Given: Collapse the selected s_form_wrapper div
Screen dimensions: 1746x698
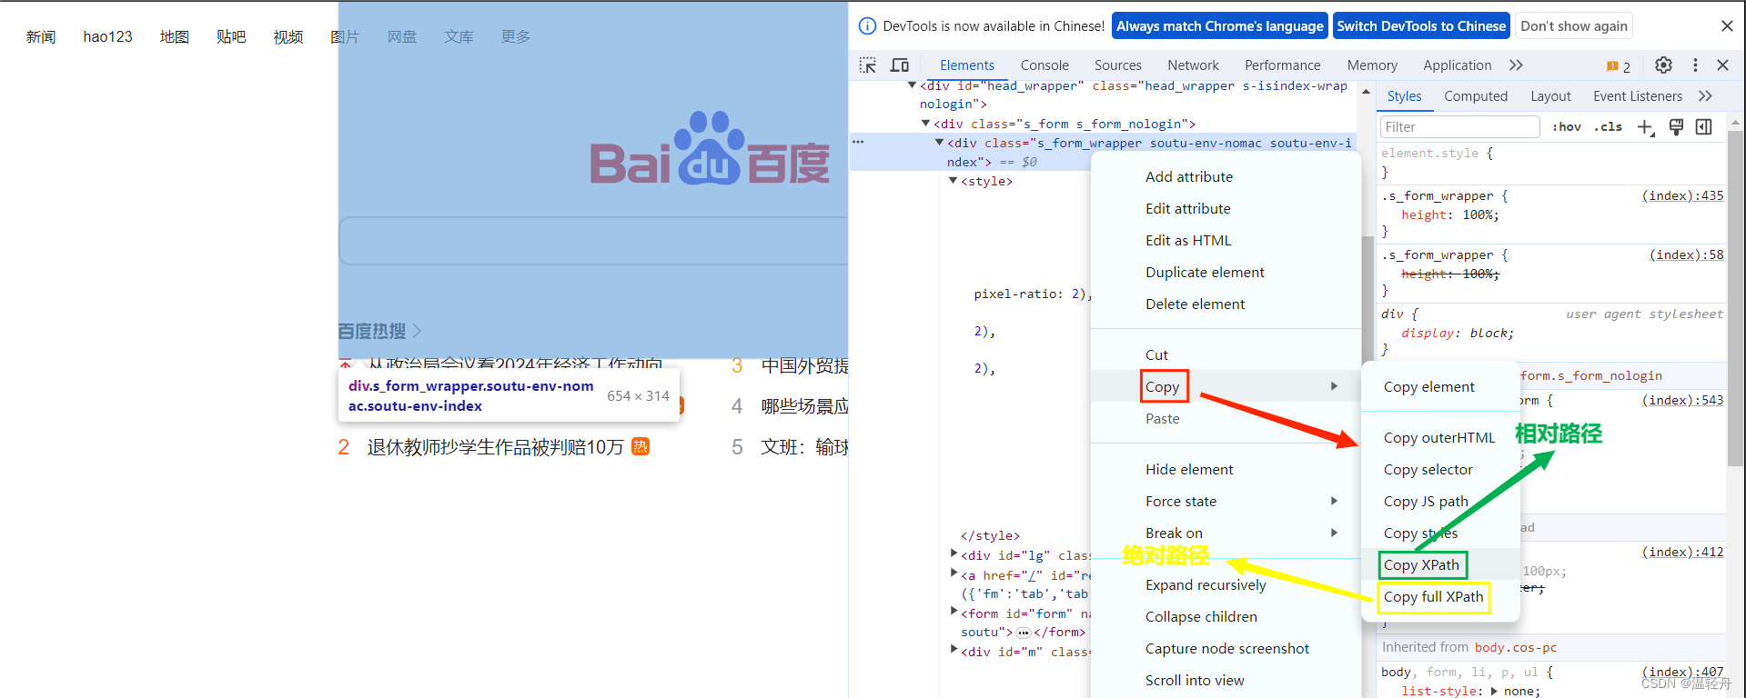Looking at the screenshot, I should click(940, 143).
